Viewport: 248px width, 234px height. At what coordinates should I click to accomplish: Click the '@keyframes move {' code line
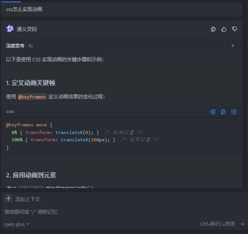coord(29,125)
